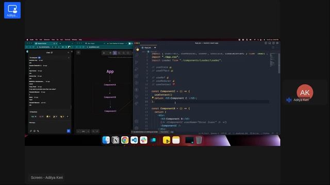Viewport: 330px width, 185px height.
Task: Toggle the panel layout icon in the VS Code title bar
Action: [270, 43]
